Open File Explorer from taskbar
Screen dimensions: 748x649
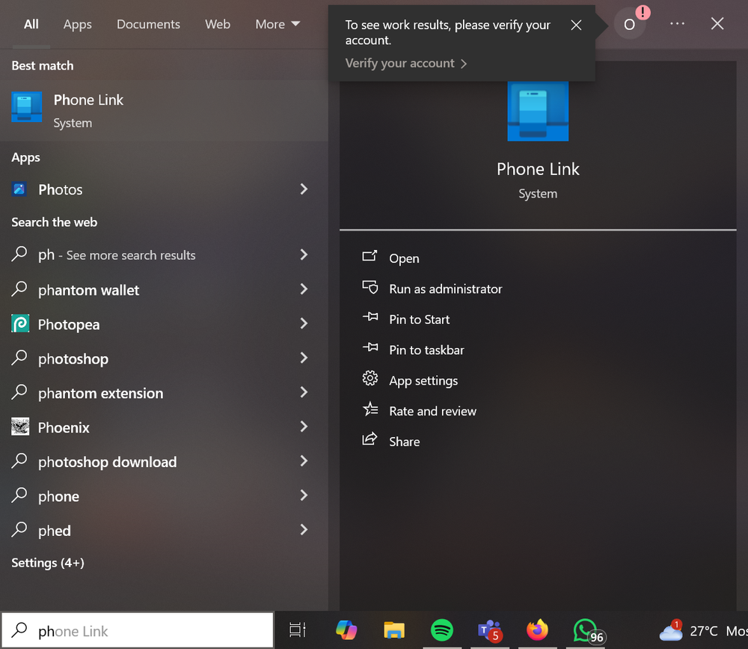394,630
